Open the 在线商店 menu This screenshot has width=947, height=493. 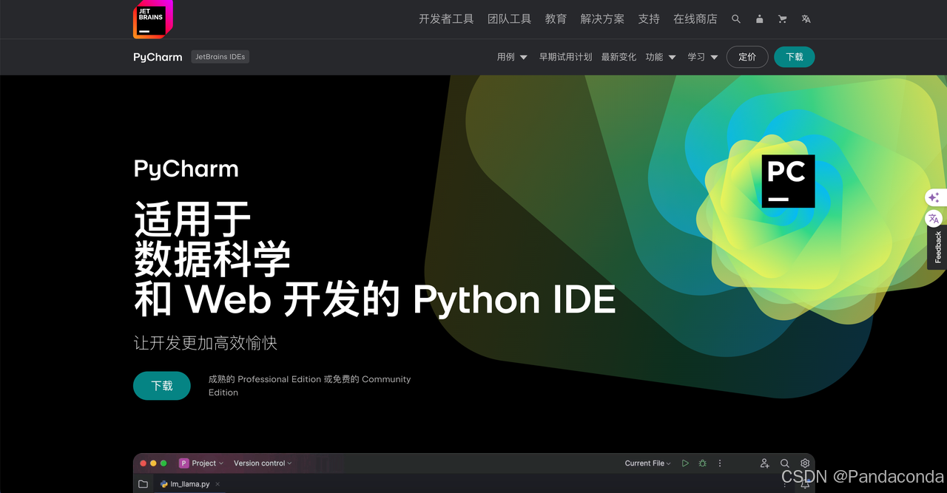695,19
